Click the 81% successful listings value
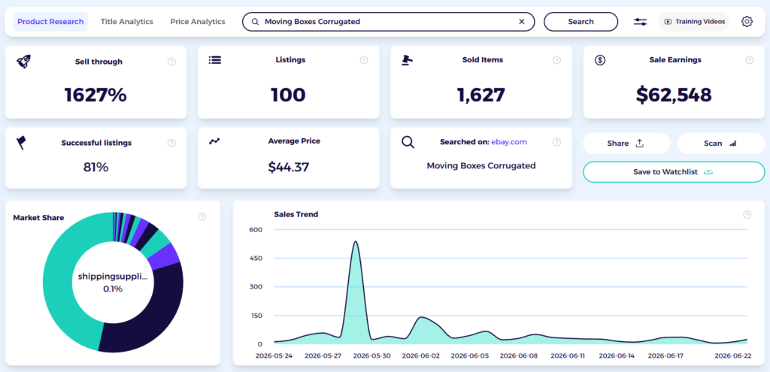 (95, 168)
